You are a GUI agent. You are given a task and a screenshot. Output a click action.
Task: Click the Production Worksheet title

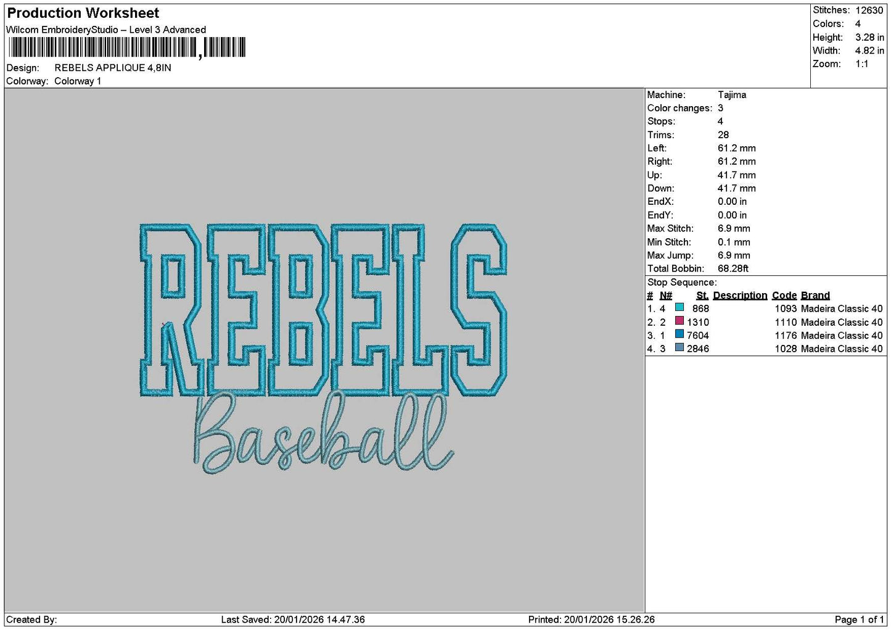(83, 13)
